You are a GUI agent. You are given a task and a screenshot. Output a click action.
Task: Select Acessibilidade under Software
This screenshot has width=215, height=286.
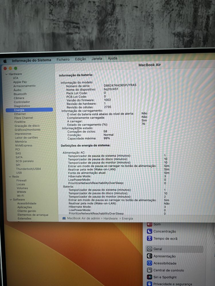(x=27, y=204)
